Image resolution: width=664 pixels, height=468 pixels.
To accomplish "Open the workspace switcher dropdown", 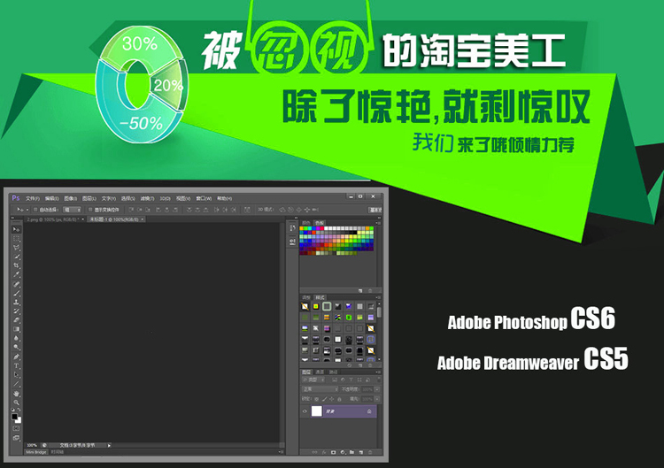I will coord(375,210).
